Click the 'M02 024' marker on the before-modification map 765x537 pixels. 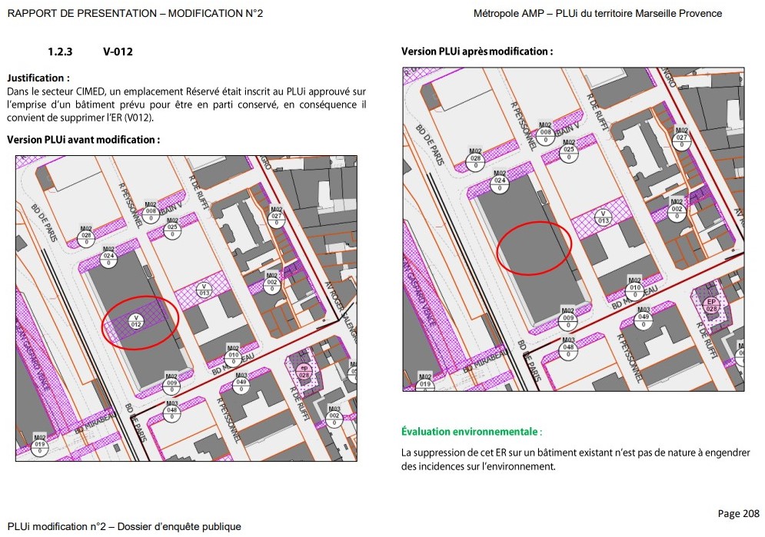[108, 257]
